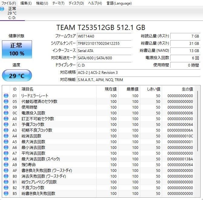Open the テーマ(T) menu
Screen dimensions: 203x200
[58, 3]
